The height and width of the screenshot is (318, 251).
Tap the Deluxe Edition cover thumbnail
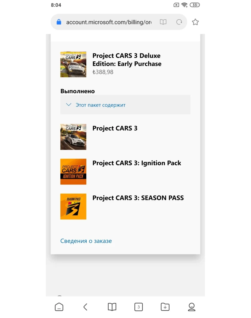click(x=73, y=64)
